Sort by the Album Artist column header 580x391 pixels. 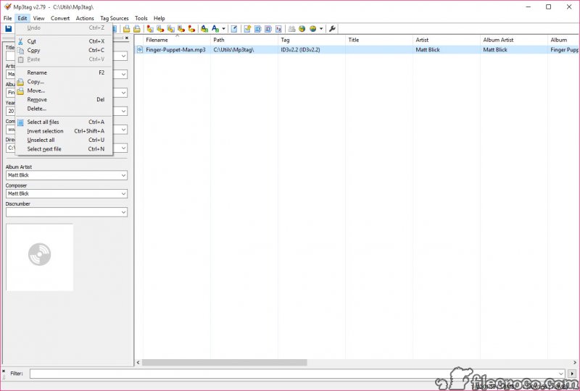point(514,40)
